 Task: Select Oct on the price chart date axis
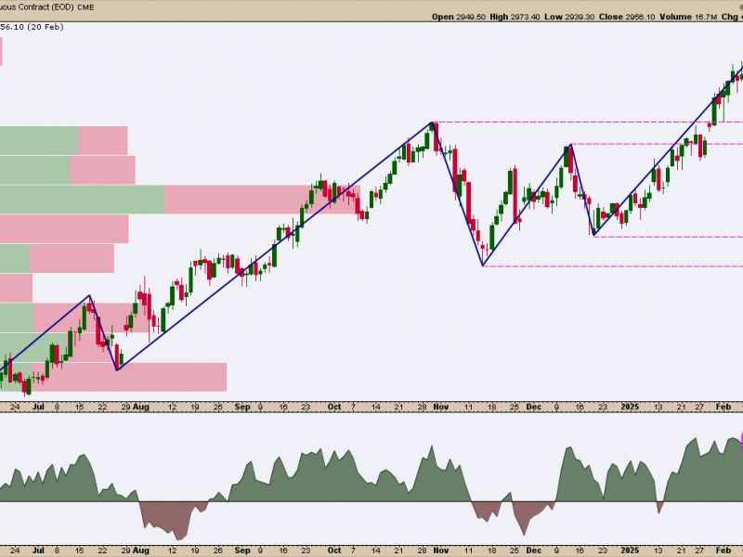point(334,407)
